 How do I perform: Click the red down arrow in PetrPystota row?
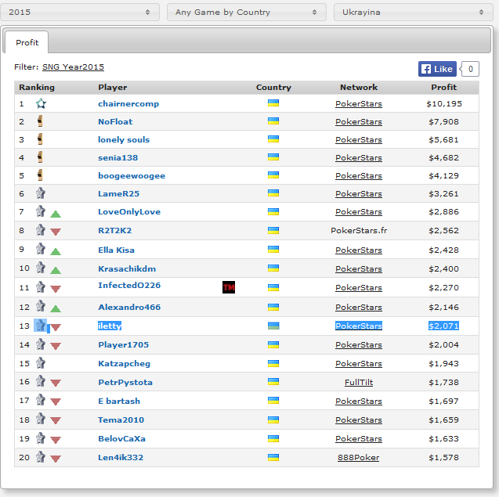56,384
